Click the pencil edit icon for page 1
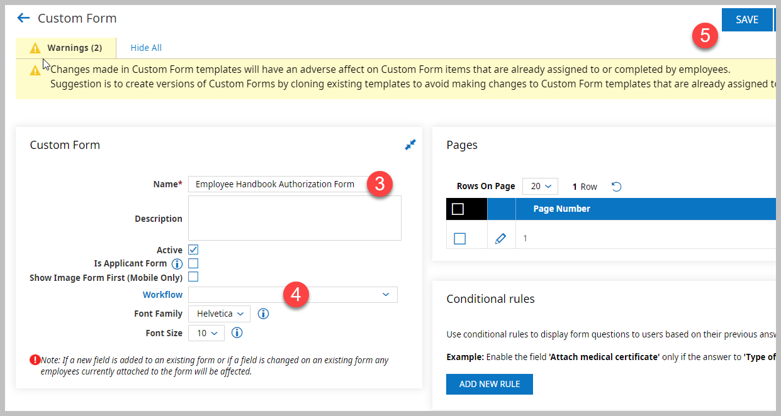781x416 pixels. tap(500, 239)
